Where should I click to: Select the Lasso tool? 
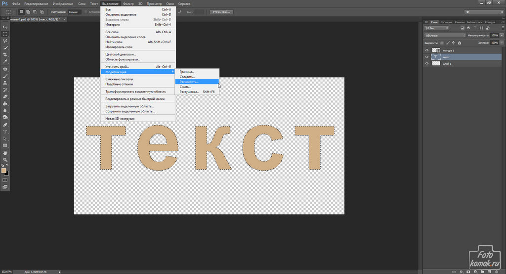5,41
